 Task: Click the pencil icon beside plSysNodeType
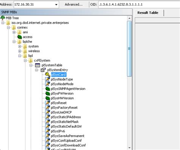47,79
